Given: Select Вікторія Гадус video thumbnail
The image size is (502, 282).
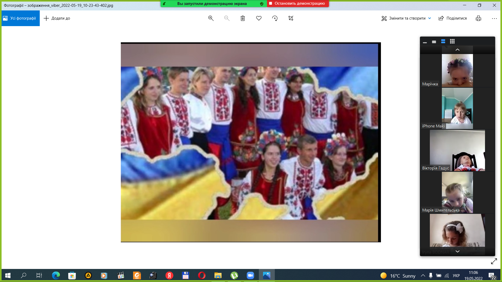Looking at the screenshot, I should 457,150.
